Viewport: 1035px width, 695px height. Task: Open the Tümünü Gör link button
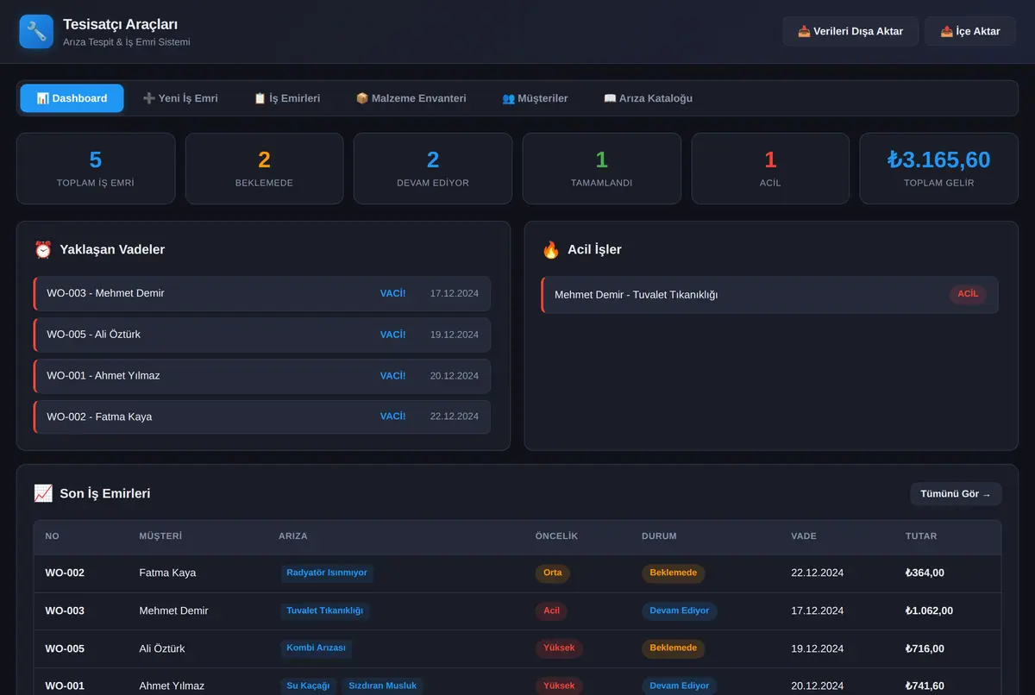[x=956, y=494]
